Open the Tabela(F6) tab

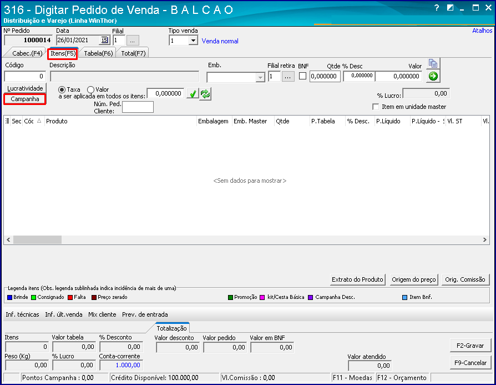(98, 53)
